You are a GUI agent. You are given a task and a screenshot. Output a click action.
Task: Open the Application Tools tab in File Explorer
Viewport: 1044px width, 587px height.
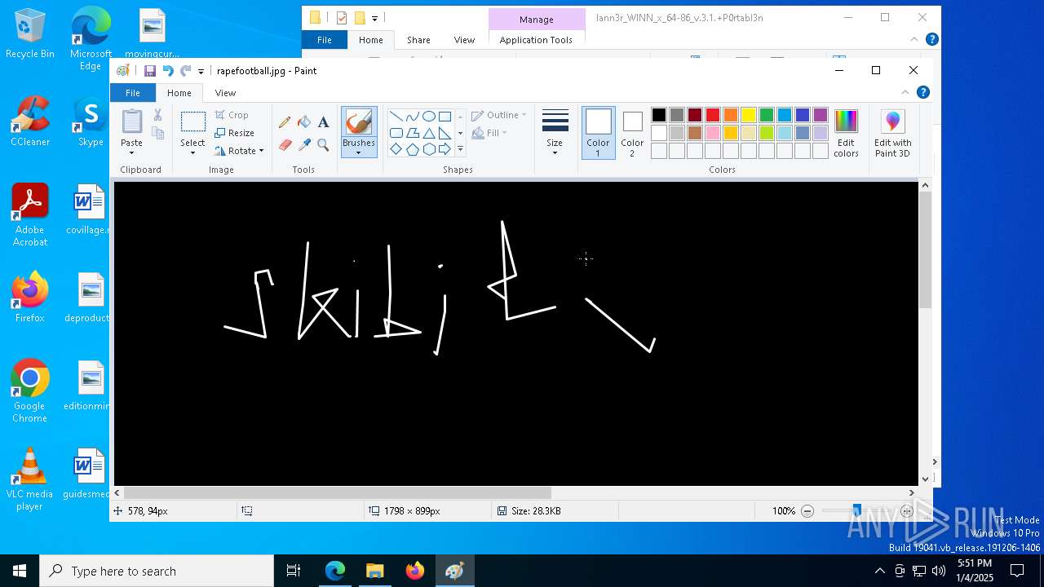pyautogui.click(x=536, y=40)
